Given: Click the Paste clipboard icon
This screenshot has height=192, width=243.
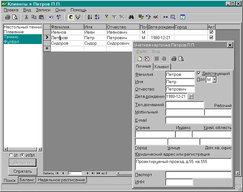Looking at the screenshot, I should click(x=41, y=17).
